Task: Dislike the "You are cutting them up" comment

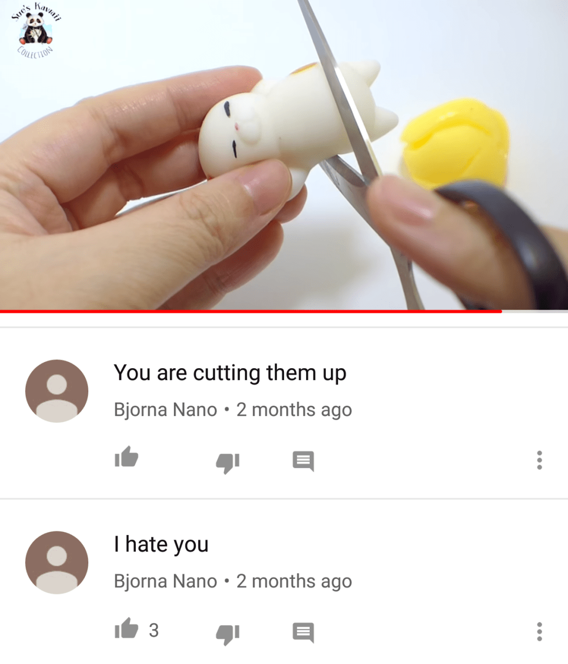Action: point(228,463)
